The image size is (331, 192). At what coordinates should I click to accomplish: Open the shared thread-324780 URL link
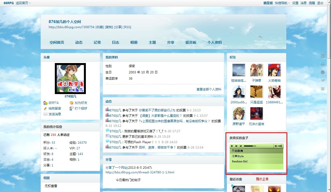click(x=140, y=172)
